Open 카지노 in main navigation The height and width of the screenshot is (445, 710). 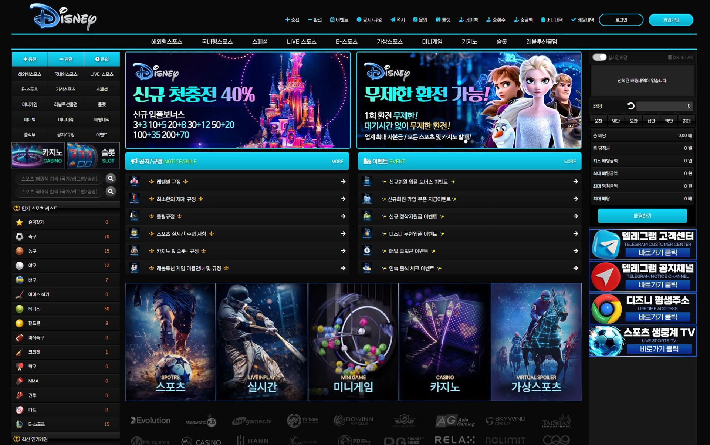469,41
